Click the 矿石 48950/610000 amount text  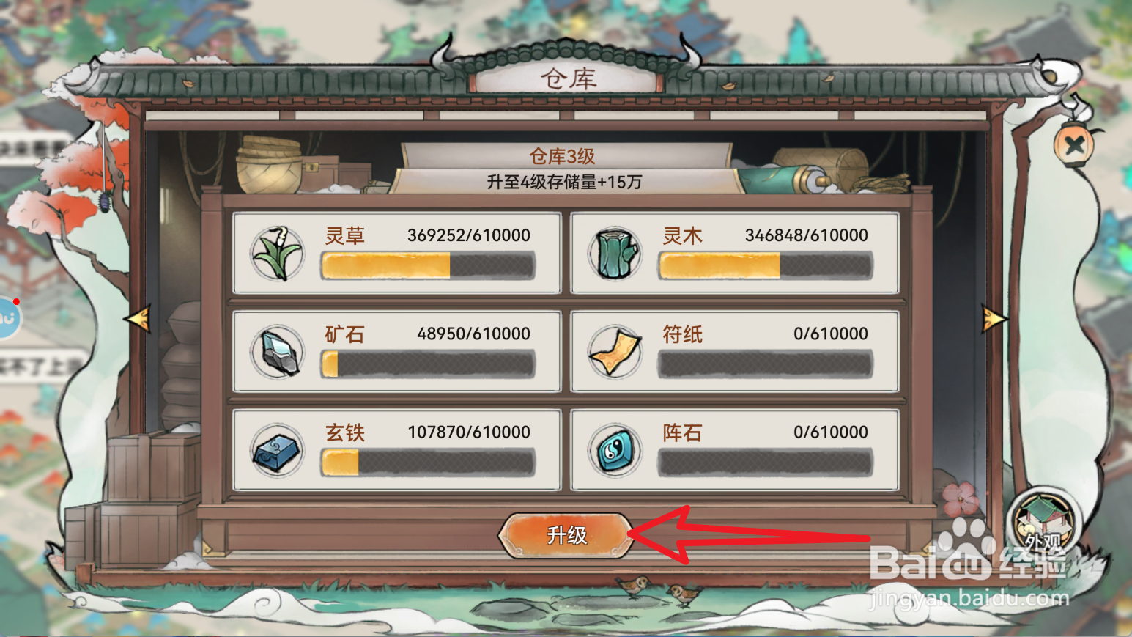(x=473, y=334)
